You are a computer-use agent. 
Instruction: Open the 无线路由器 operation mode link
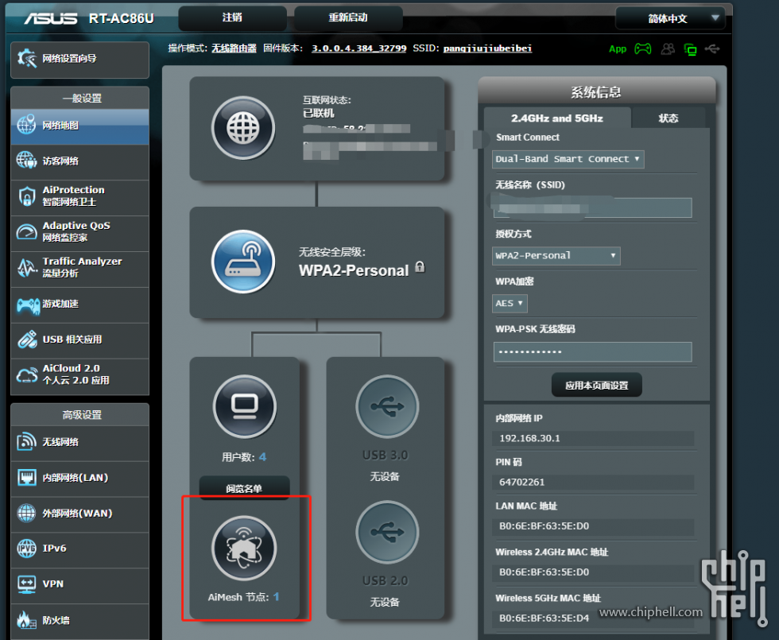click(x=234, y=48)
